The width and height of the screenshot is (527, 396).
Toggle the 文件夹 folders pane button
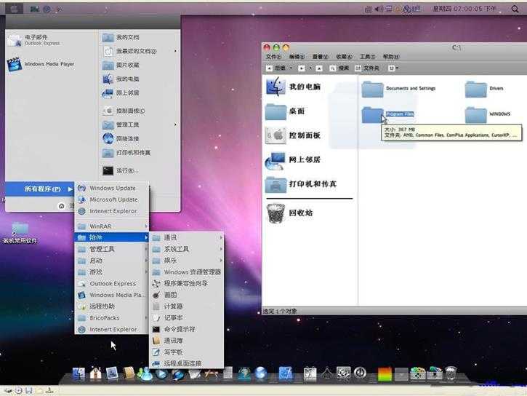click(x=367, y=68)
